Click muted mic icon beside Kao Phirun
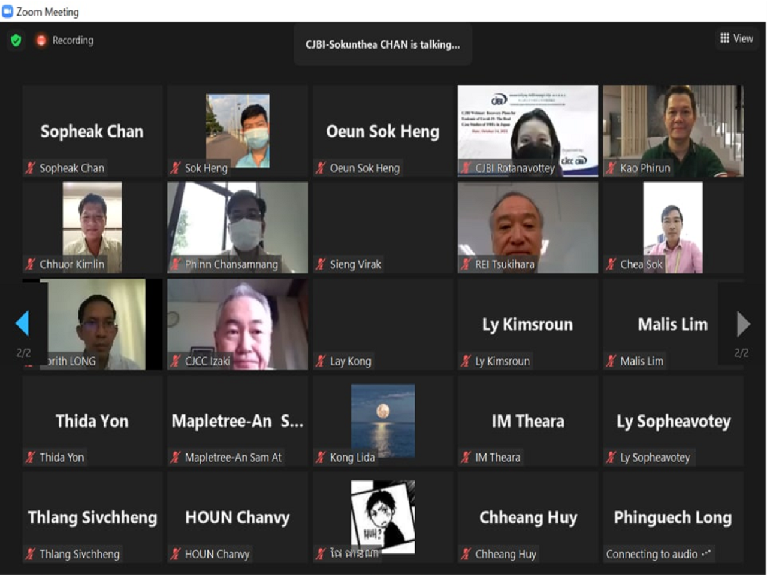 (x=611, y=168)
